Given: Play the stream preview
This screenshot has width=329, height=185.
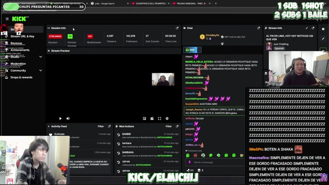Looking at the screenshot, I should point(60,118).
